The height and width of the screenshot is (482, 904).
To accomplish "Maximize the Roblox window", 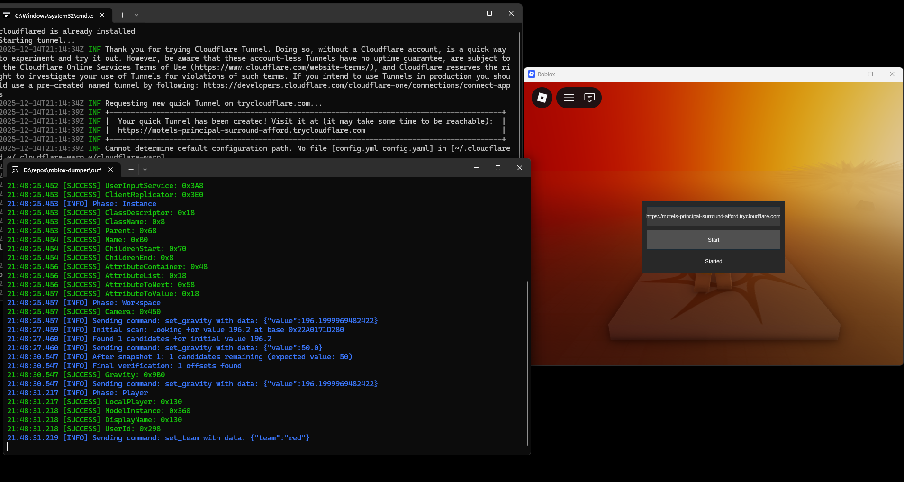I will pos(870,74).
